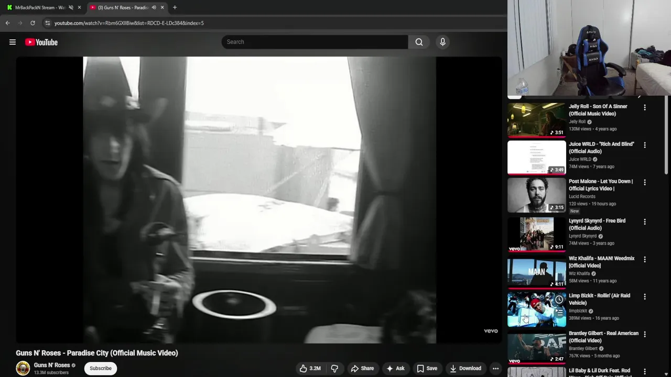Open options menu for Lil Baby & Lil Durk video
The image size is (671, 377).
tap(645, 371)
